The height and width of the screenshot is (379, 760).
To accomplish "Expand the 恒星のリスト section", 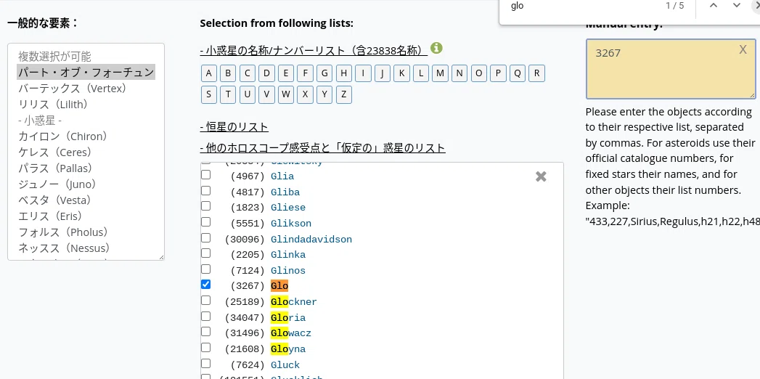I will [234, 128].
